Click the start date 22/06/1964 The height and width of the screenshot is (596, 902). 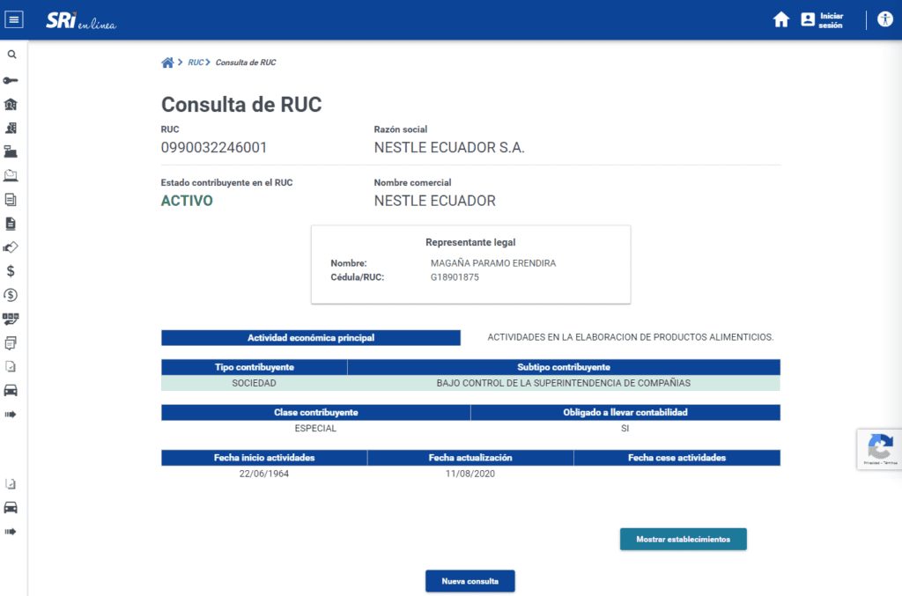[264, 475]
